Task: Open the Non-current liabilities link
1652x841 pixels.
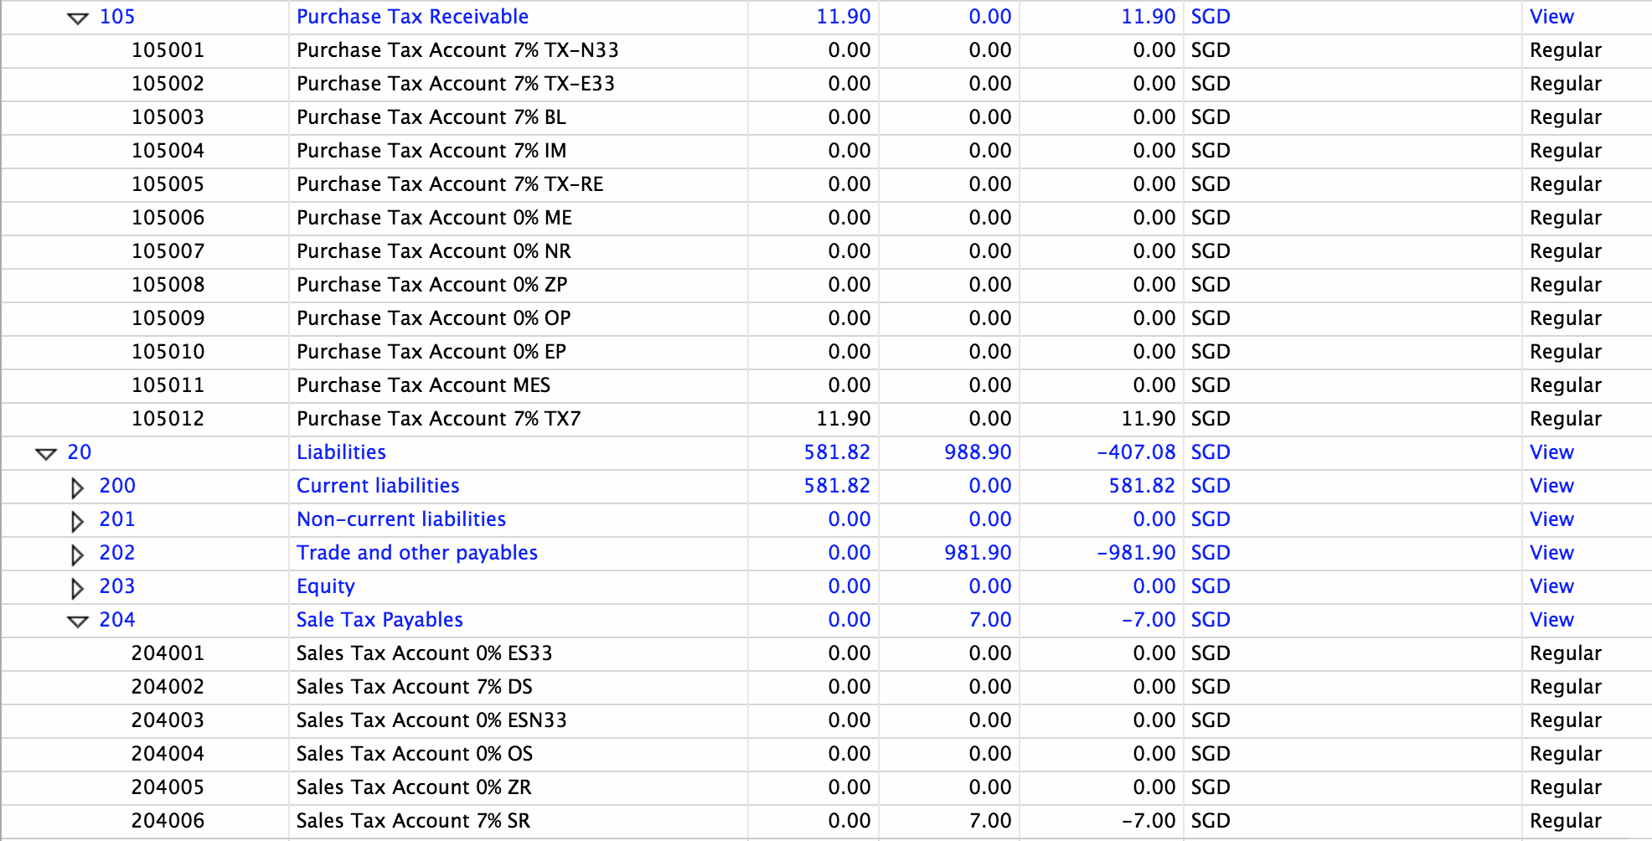Action: 401,519
